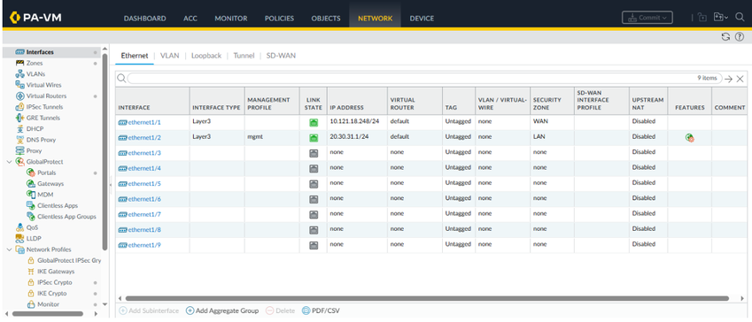Open the ethernet1/3 interface link
Viewport: 752px width, 322px height.
(x=144, y=153)
